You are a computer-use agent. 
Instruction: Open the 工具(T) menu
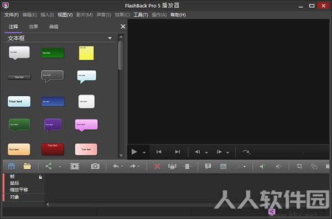tap(141, 15)
